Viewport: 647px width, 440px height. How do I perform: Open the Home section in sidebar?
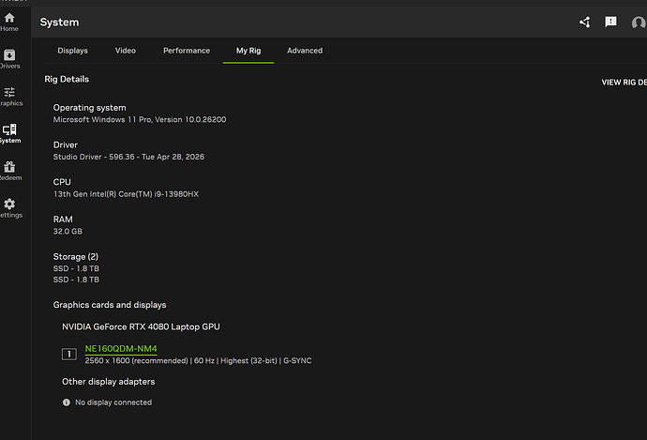pyautogui.click(x=9, y=23)
